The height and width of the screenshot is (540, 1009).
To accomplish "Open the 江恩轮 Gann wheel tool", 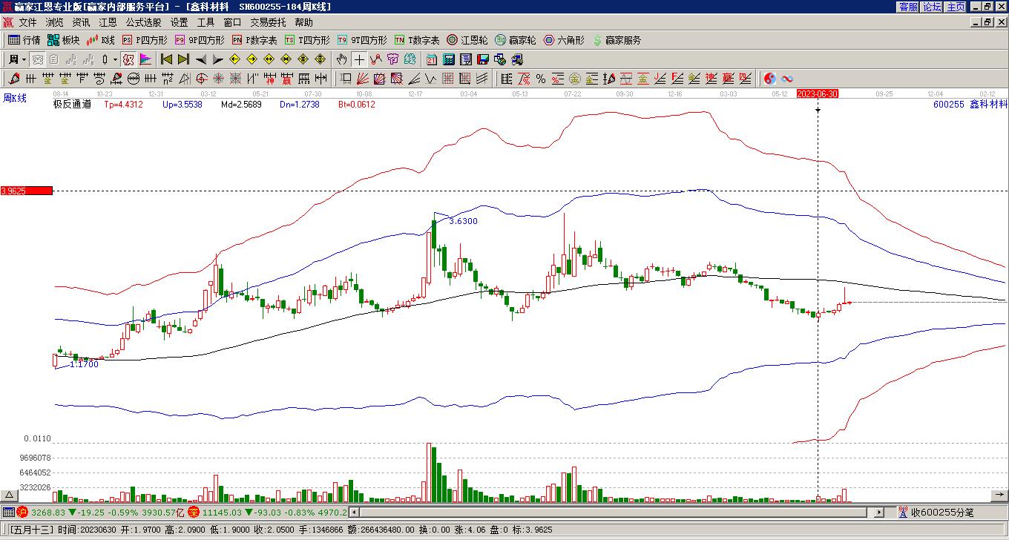I will point(467,40).
